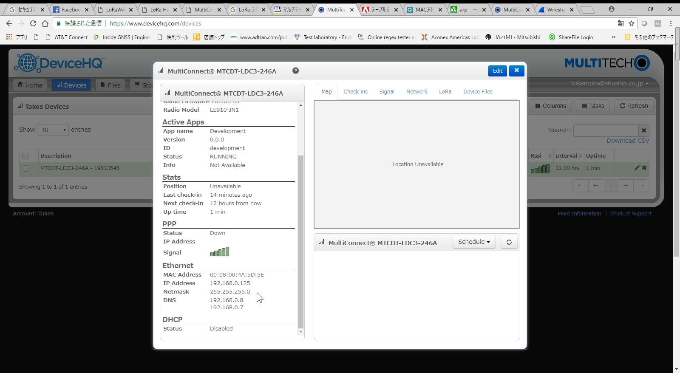Click the Location Unavailable map area
The width and height of the screenshot is (680, 373).
(x=417, y=164)
